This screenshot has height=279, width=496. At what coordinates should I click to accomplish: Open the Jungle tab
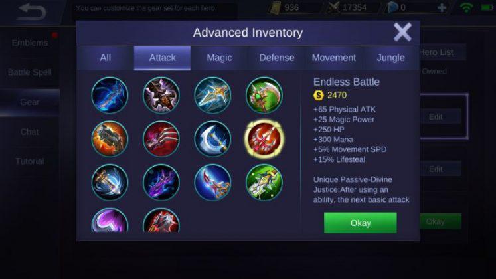(x=390, y=58)
